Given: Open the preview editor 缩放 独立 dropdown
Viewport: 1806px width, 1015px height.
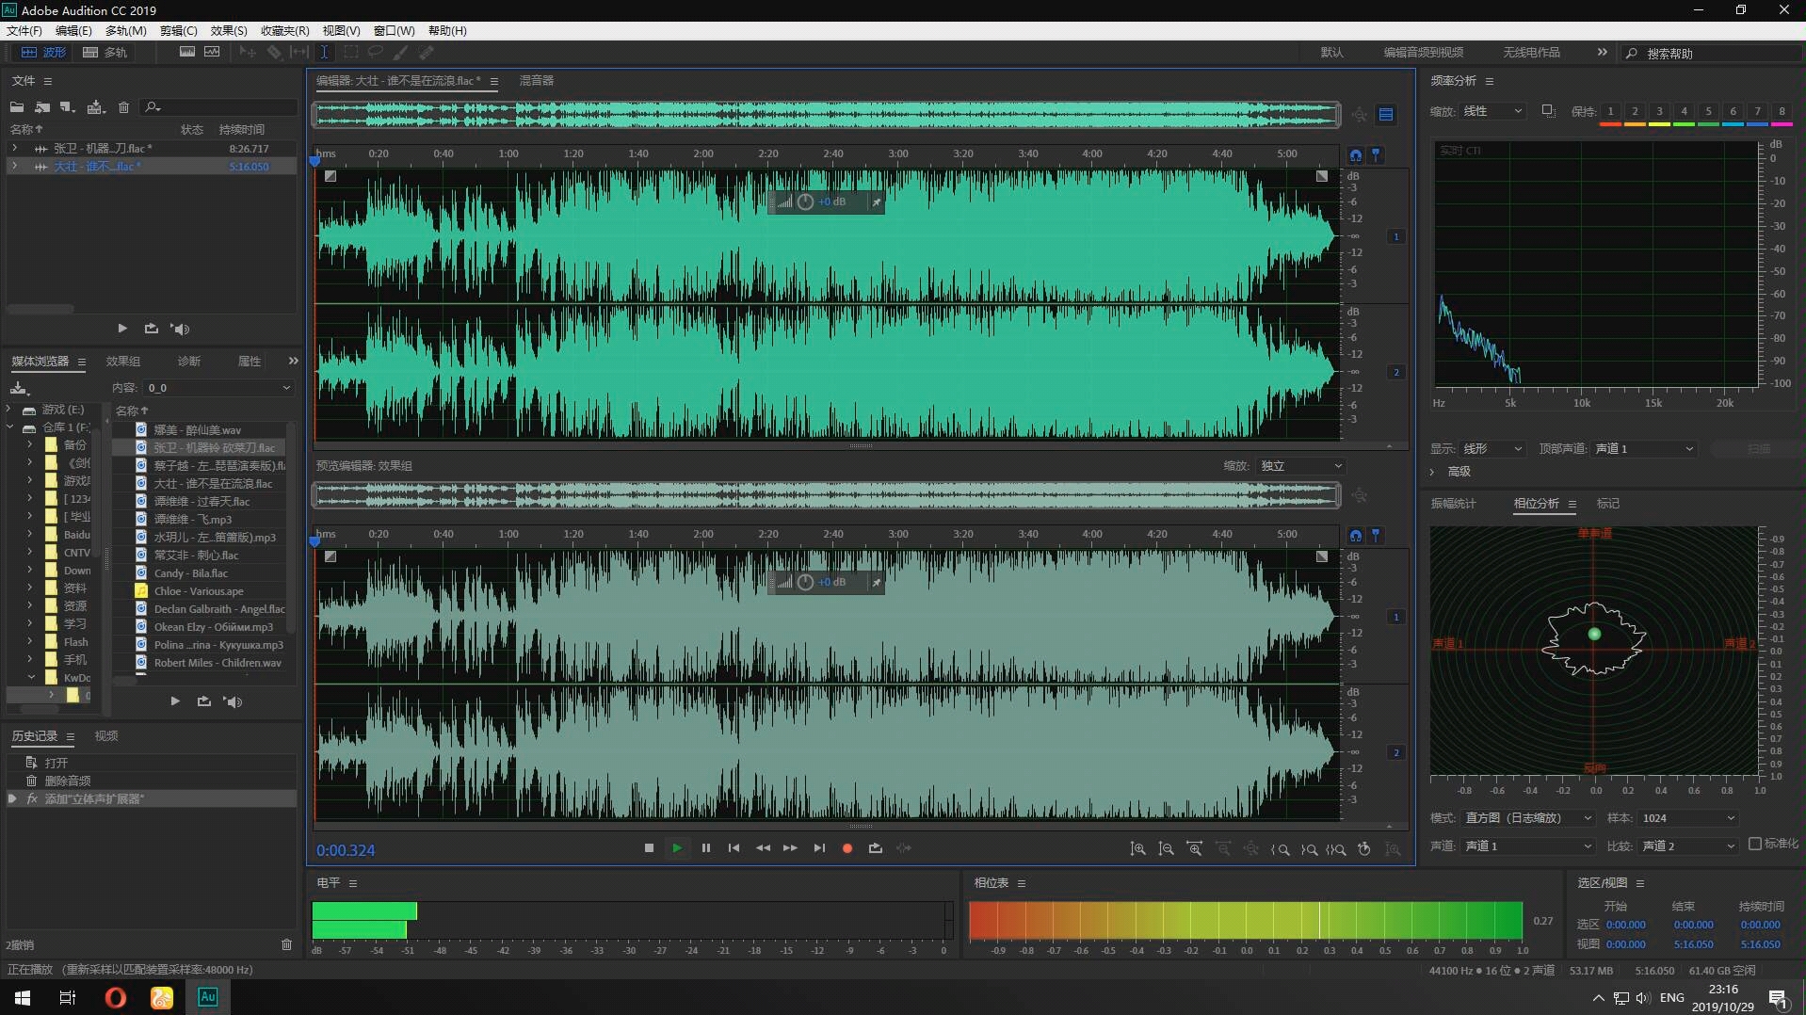Looking at the screenshot, I should pyautogui.click(x=1301, y=466).
